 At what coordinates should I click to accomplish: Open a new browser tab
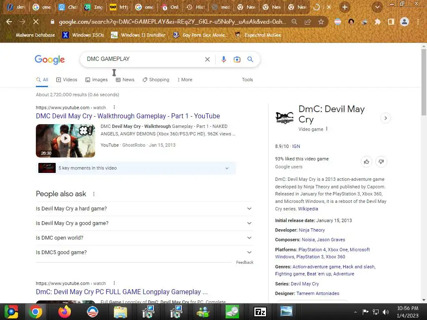[345, 7]
